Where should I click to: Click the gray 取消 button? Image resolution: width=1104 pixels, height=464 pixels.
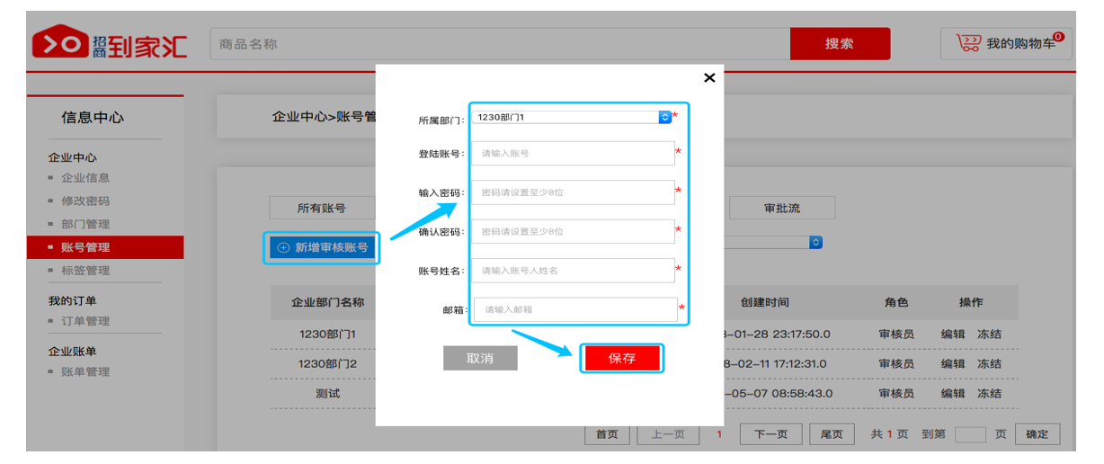click(x=480, y=358)
